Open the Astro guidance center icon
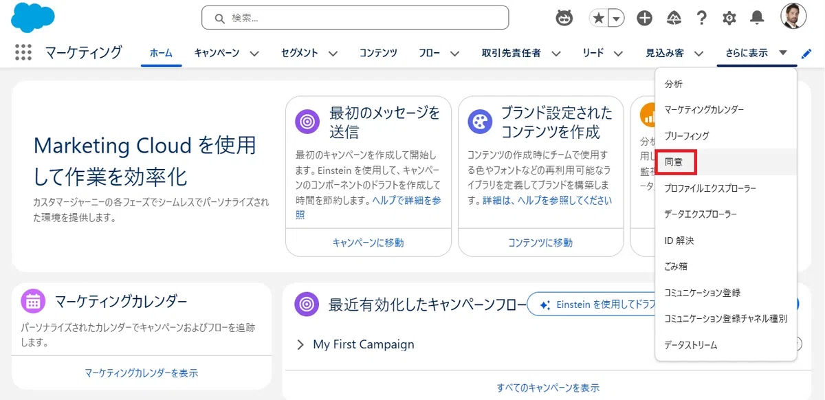The width and height of the screenshot is (825, 400). click(x=564, y=18)
